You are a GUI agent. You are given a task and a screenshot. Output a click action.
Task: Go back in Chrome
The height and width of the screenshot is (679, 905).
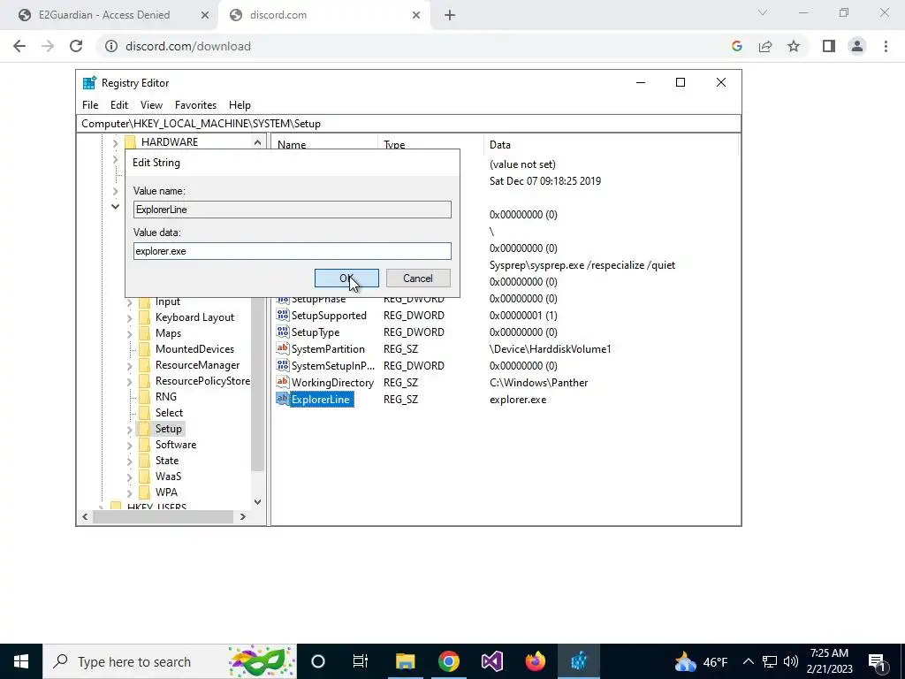point(19,46)
